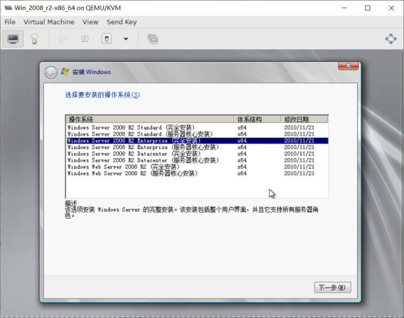Screen dimensions: 404x318
Task: Close the QEMU/KVM viewer window
Action: (x=391, y=8)
